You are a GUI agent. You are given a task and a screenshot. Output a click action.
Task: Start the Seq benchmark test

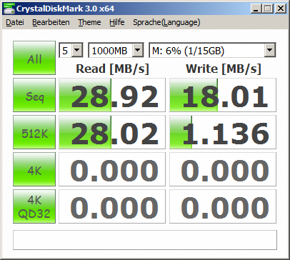tap(34, 95)
